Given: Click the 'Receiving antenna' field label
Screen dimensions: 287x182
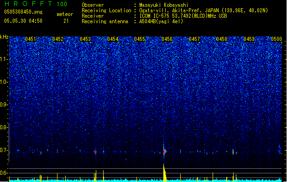Looking at the screenshot, I should (105, 21).
